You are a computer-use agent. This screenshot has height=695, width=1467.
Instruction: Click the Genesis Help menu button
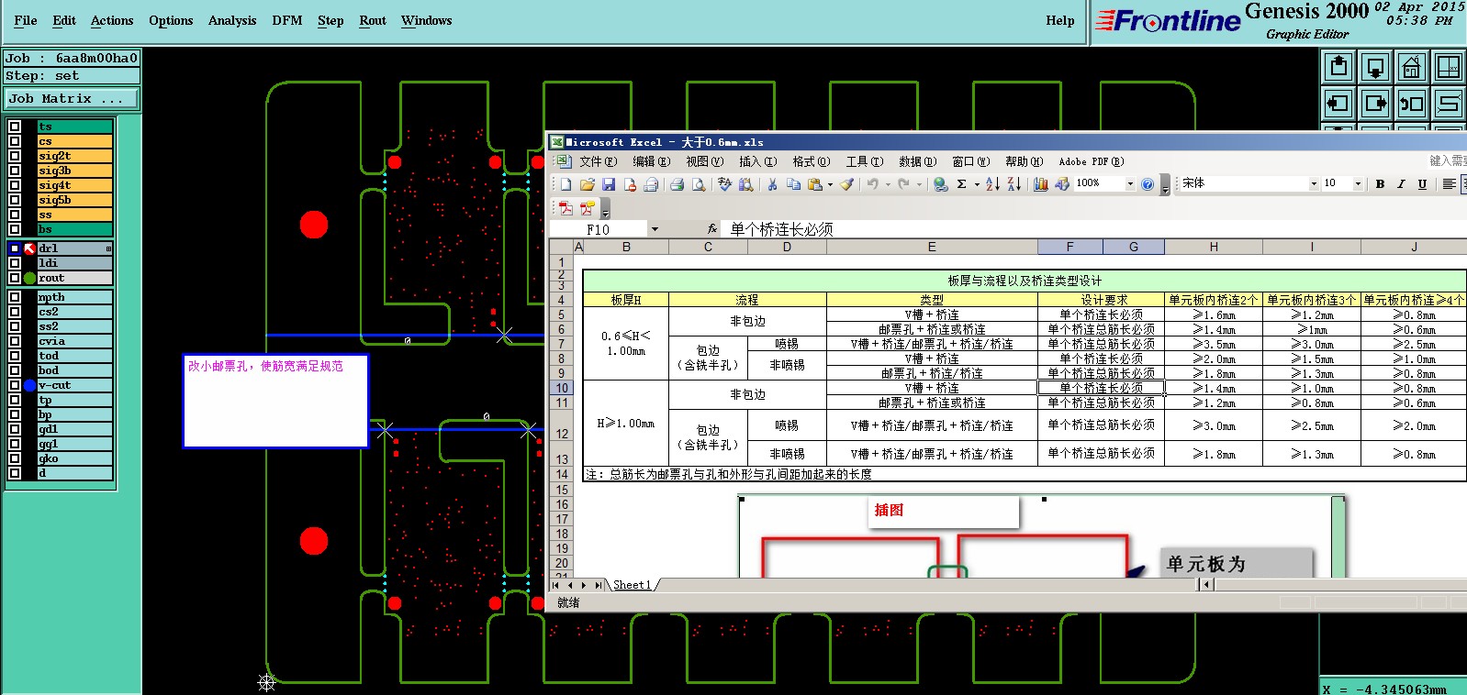tap(1059, 20)
